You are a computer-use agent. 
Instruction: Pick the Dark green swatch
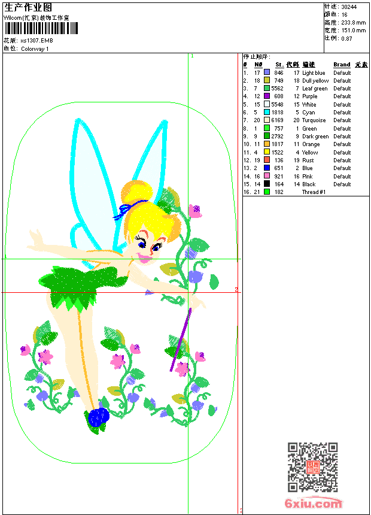pyautogui.click(x=267, y=136)
